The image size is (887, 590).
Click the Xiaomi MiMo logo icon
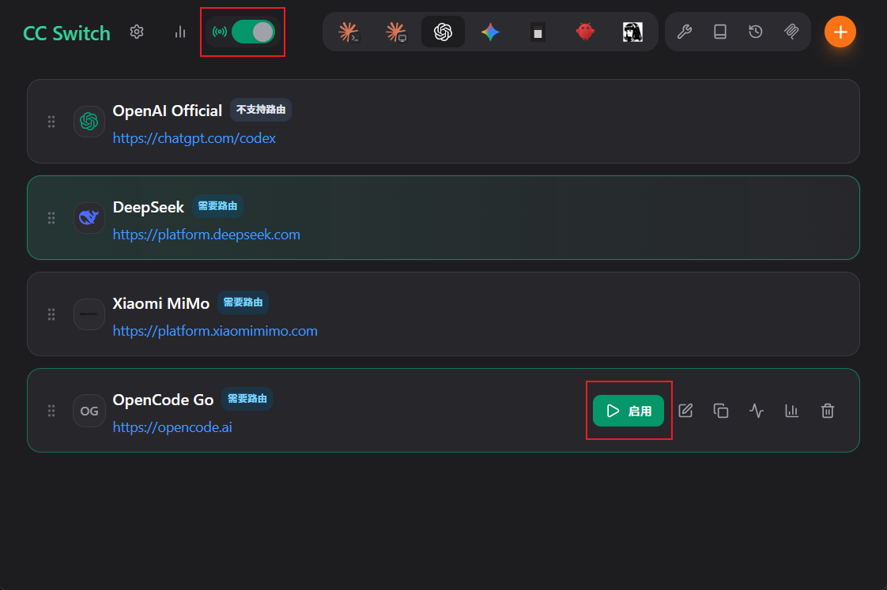[89, 314]
